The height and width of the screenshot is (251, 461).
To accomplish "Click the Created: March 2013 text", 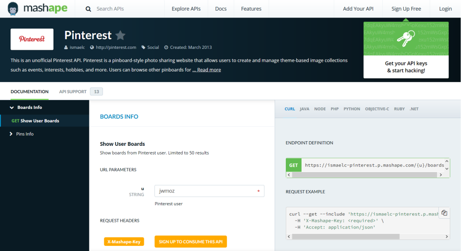I will tap(191, 48).
